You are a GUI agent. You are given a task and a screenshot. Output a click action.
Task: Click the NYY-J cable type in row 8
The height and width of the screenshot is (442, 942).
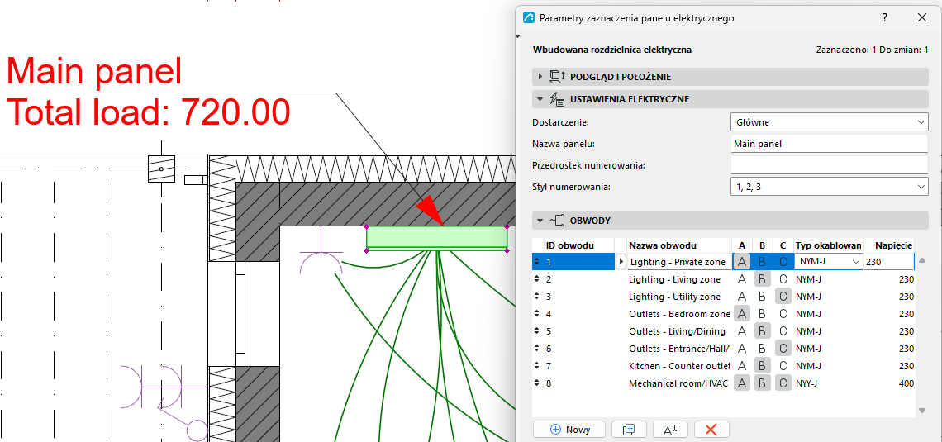[807, 383]
